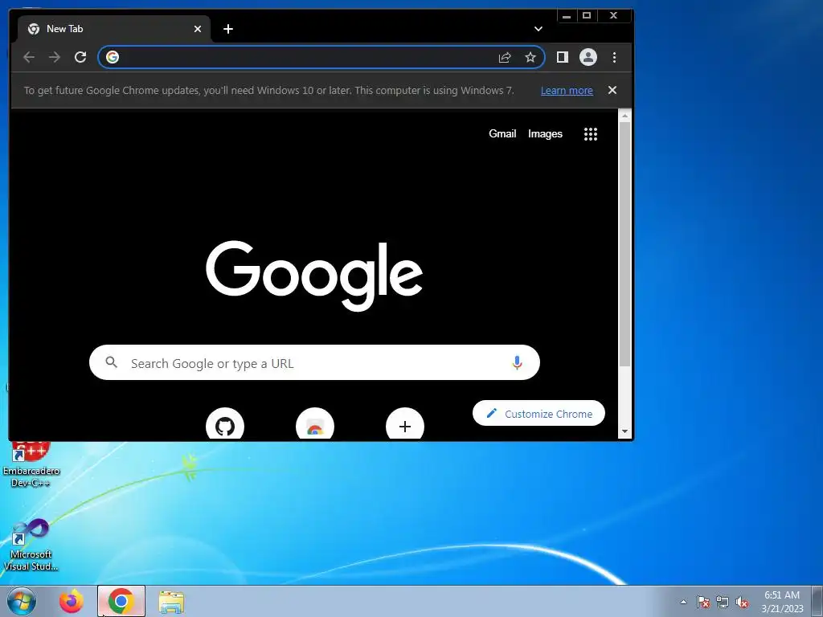Open the Learn more link
This screenshot has width=823, height=617.
pos(567,90)
